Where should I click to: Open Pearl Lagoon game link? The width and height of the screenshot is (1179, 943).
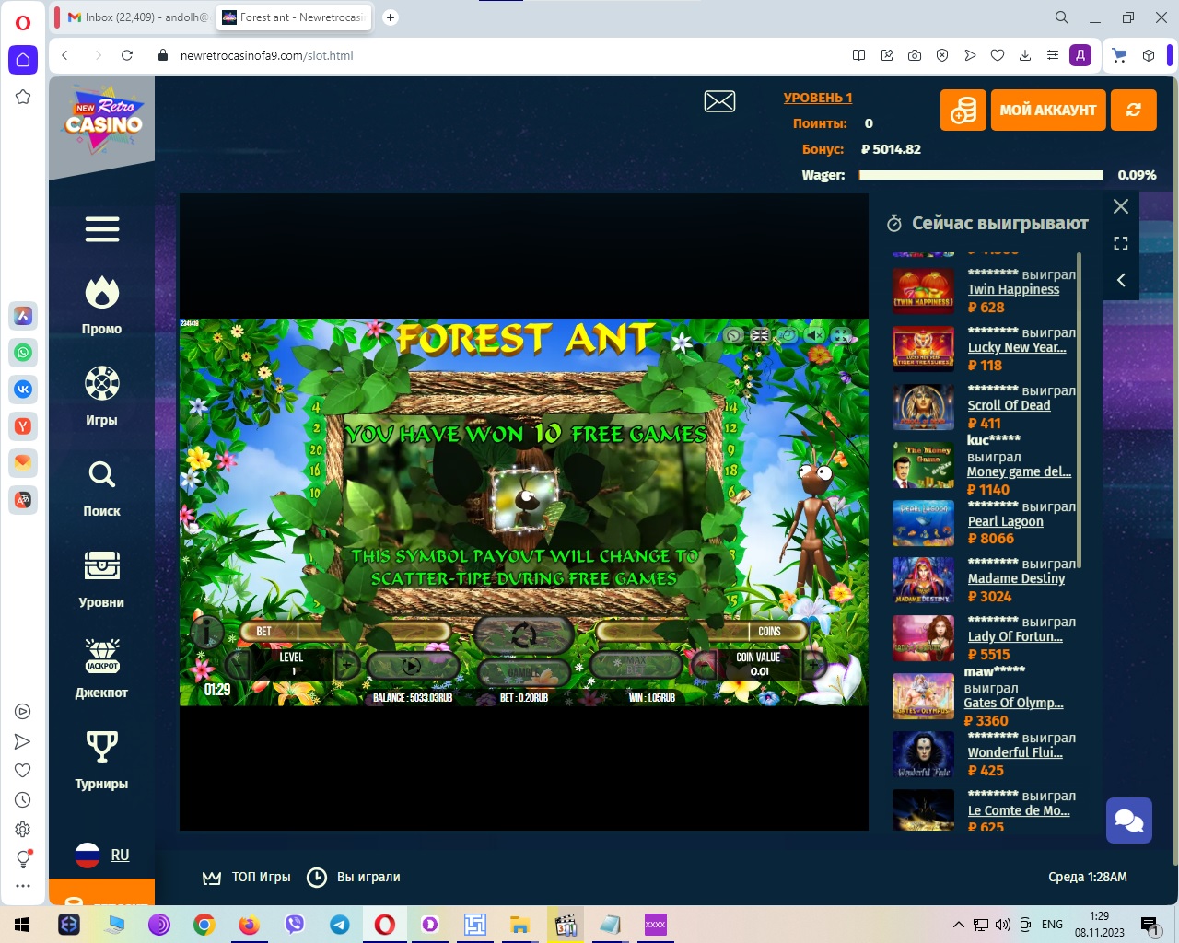[x=1005, y=521]
